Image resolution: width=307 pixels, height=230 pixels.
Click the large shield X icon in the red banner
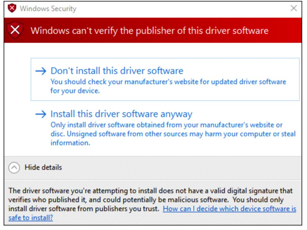[15, 30]
